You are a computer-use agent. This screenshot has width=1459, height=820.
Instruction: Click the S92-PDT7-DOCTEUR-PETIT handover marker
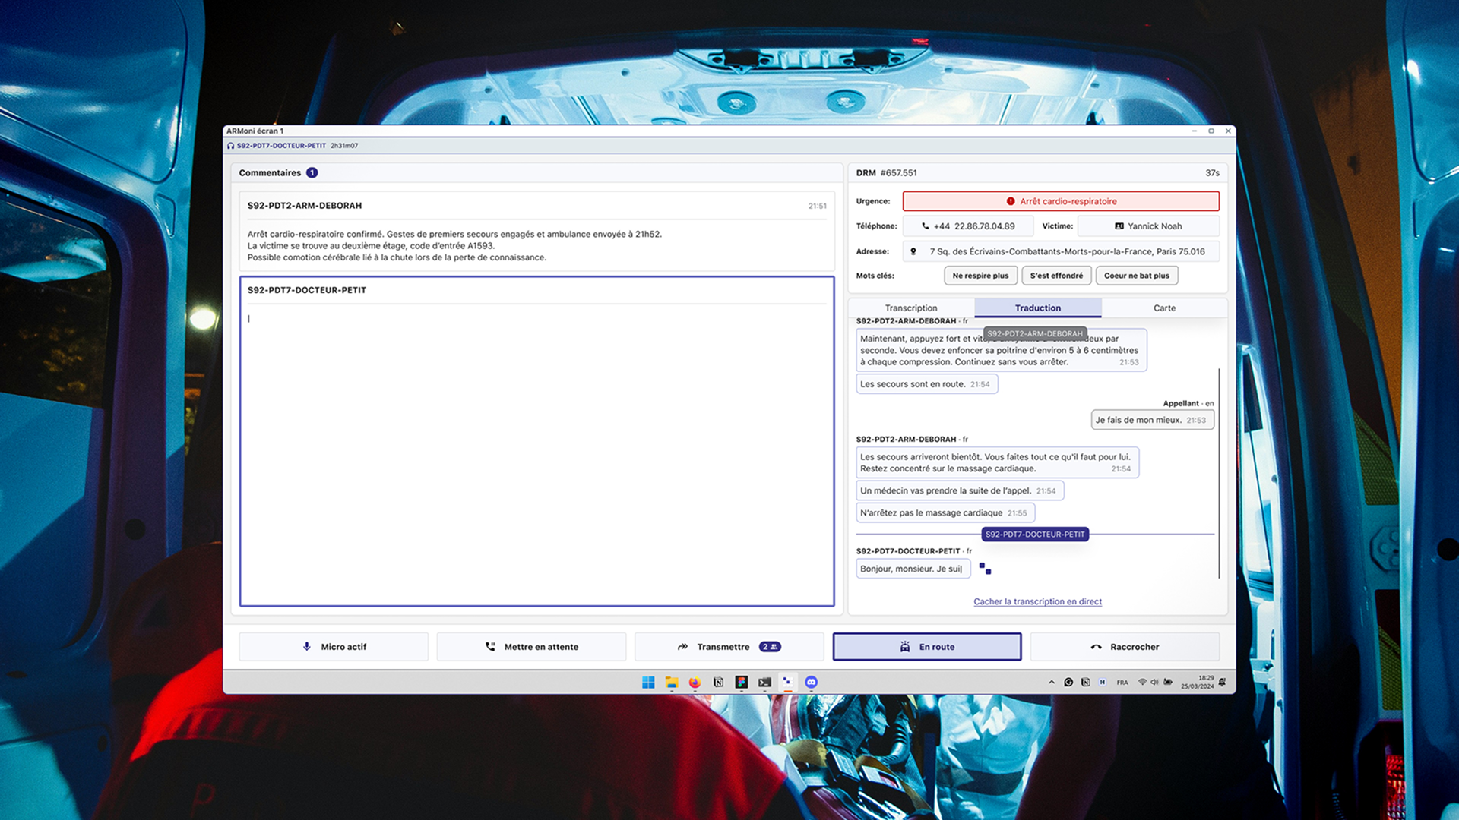click(1035, 535)
